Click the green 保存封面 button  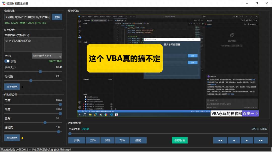tap(180, 140)
